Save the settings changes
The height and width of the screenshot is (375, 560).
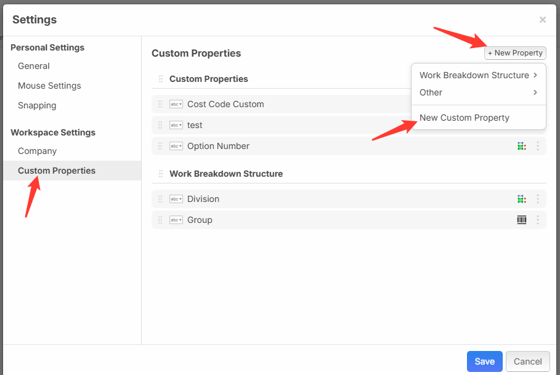tap(484, 361)
